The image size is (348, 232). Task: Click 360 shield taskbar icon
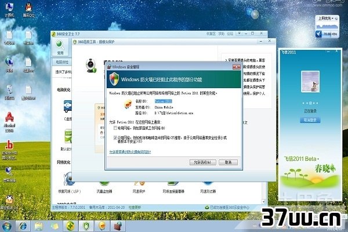coord(86,226)
